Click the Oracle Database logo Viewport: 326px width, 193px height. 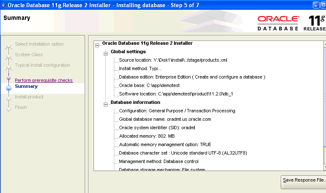278,23
